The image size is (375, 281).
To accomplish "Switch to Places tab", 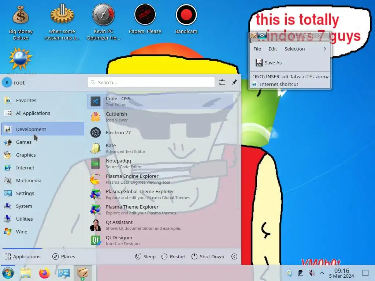I will coord(64,256).
